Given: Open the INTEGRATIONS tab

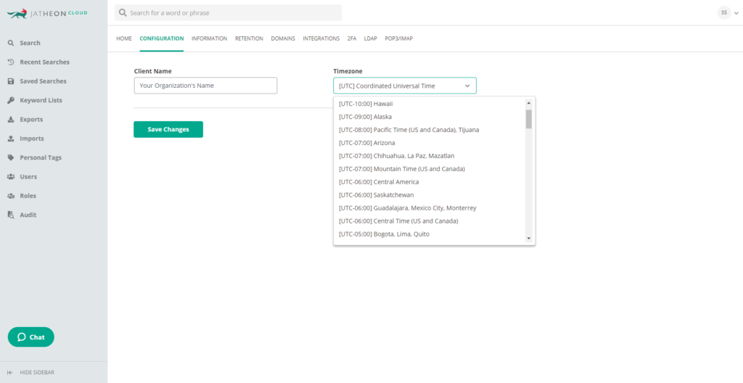Looking at the screenshot, I should pyautogui.click(x=321, y=38).
